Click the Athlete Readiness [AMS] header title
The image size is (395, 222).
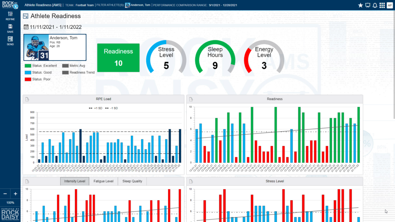43,5
